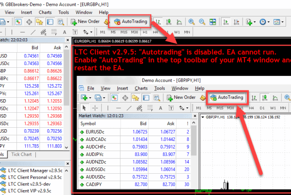Select crosshair tool in inner window toolbar
Image resolution: width=291 pixels, height=195 pixels.
pyautogui.click(x=95, y=108)
